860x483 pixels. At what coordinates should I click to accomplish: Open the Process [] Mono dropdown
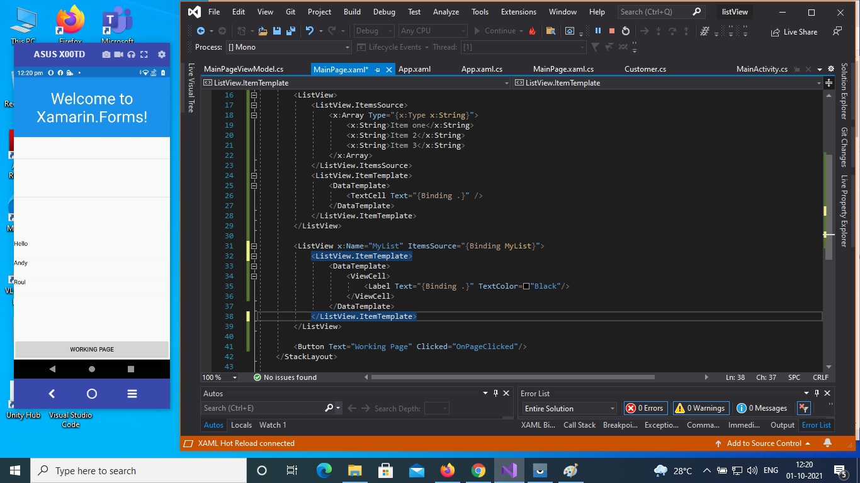(x=289, y=47)
